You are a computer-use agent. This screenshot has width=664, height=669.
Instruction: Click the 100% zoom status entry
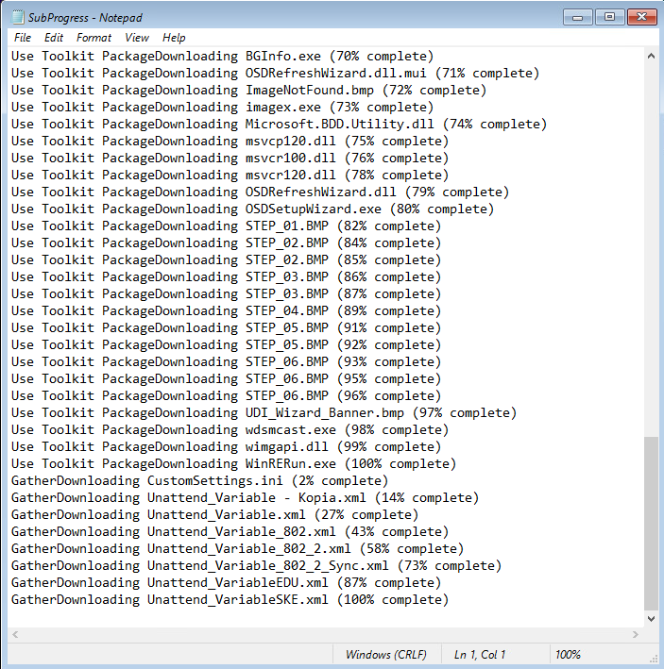click(568, 655)
